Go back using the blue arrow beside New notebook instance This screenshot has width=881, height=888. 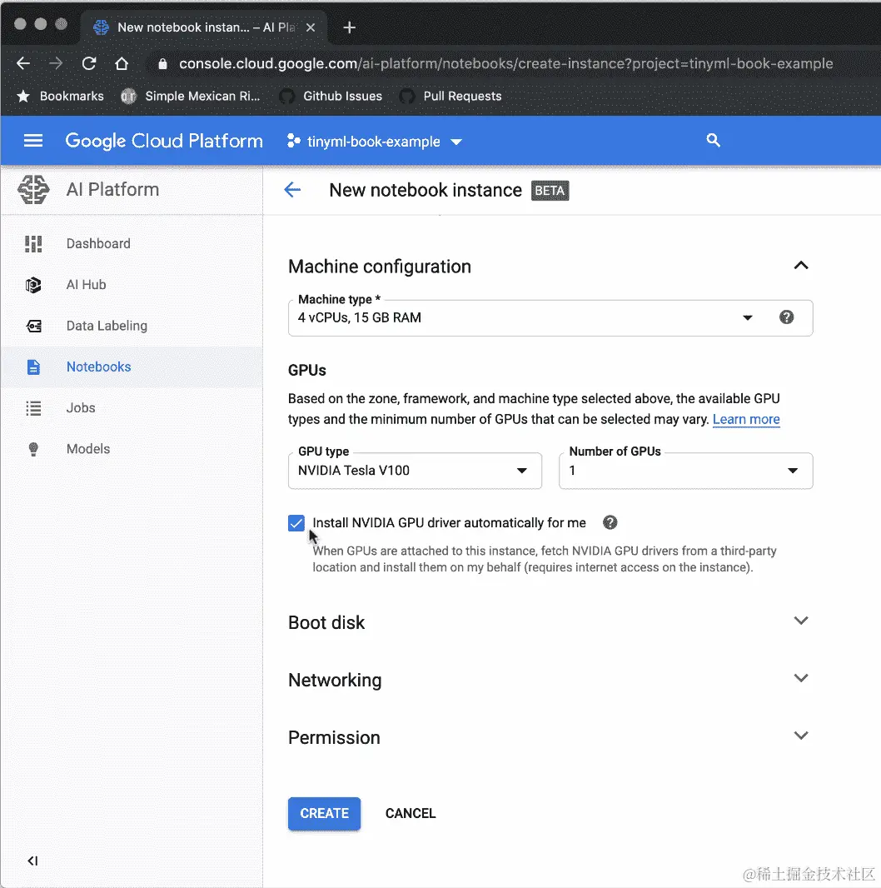click(292, 190)
